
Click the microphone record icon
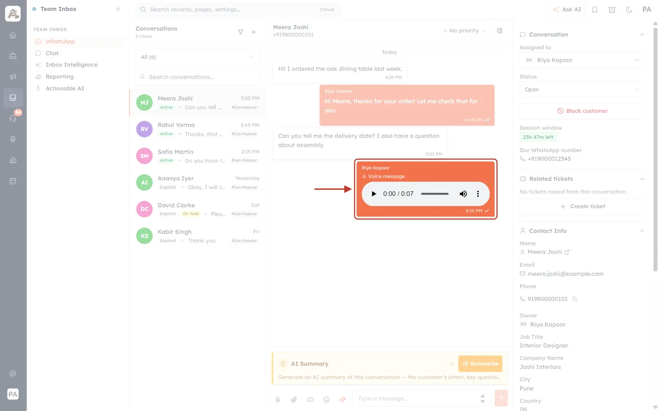tap(278, 400)
